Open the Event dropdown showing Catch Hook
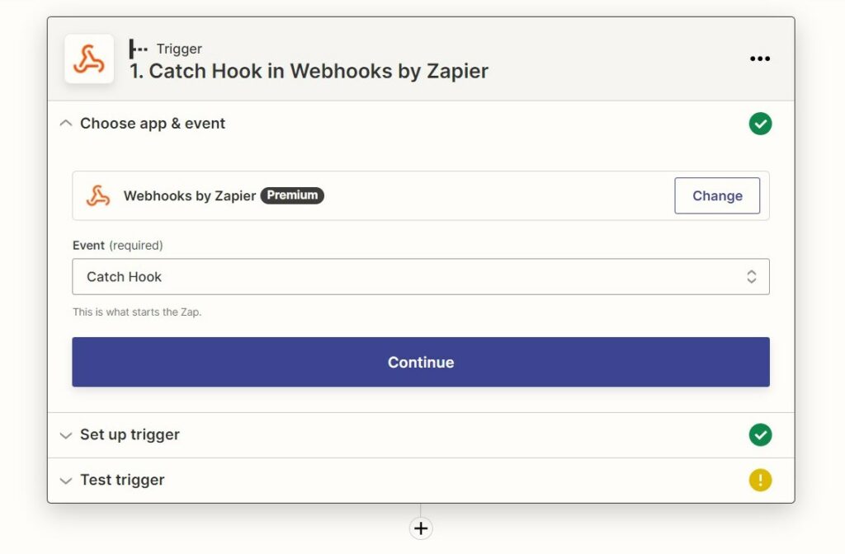 [421, 277]
